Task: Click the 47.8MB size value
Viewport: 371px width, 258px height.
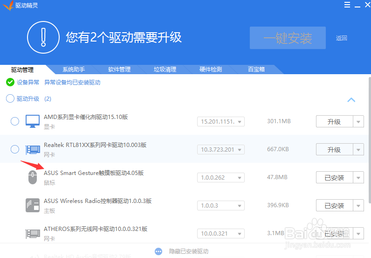Action: 277,177
